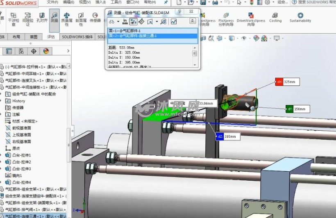Expand the 凸台-拉伸4 feature
Screen dimensions: 336x218
pyautogui.click(x=1, y=182)
